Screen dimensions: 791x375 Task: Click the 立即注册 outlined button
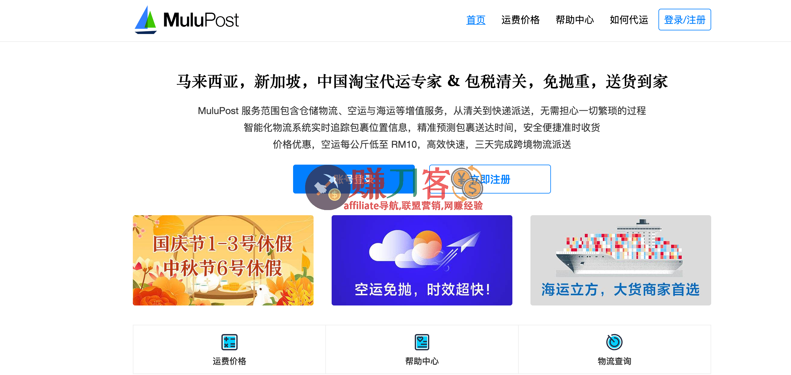point(490,179)
